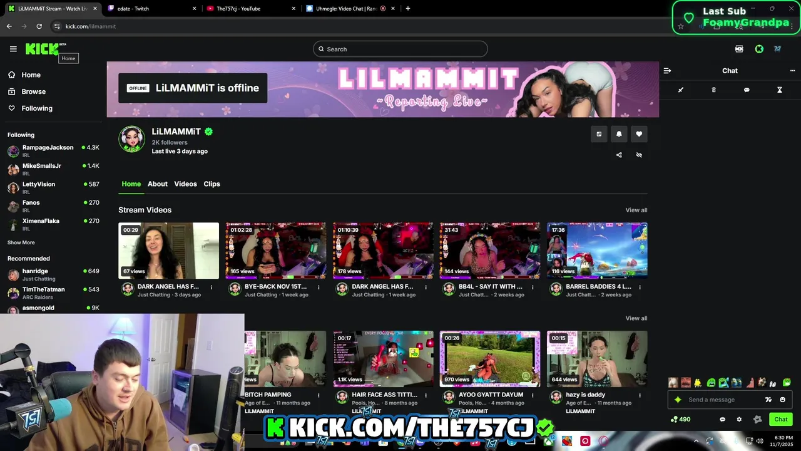Open options menu for BB4L video
Viewport: 801px width, 451px height.
533,287
